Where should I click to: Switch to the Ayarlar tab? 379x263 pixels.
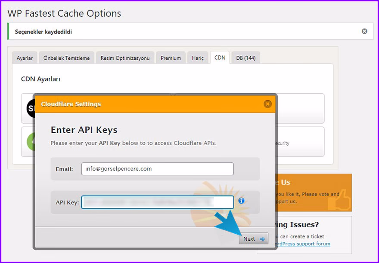25,58
